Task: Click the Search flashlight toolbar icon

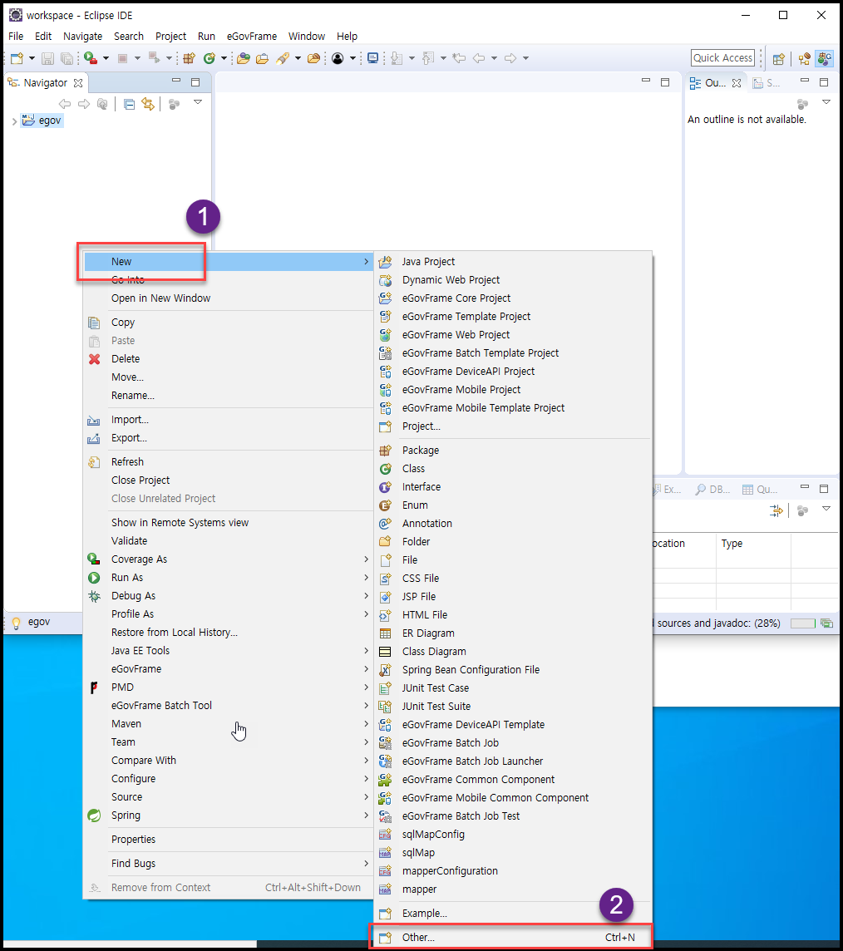Action: coord(282,58)
